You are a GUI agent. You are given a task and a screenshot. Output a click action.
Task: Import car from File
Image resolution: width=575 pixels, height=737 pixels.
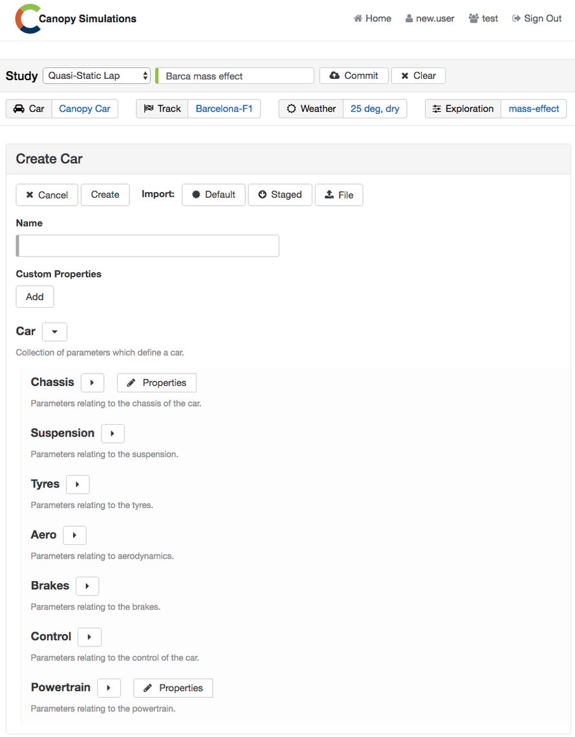click(339, 195)
